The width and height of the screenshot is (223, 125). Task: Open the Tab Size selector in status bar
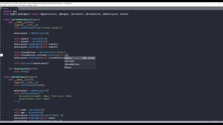pyautogui.click(x=210, y=122)
